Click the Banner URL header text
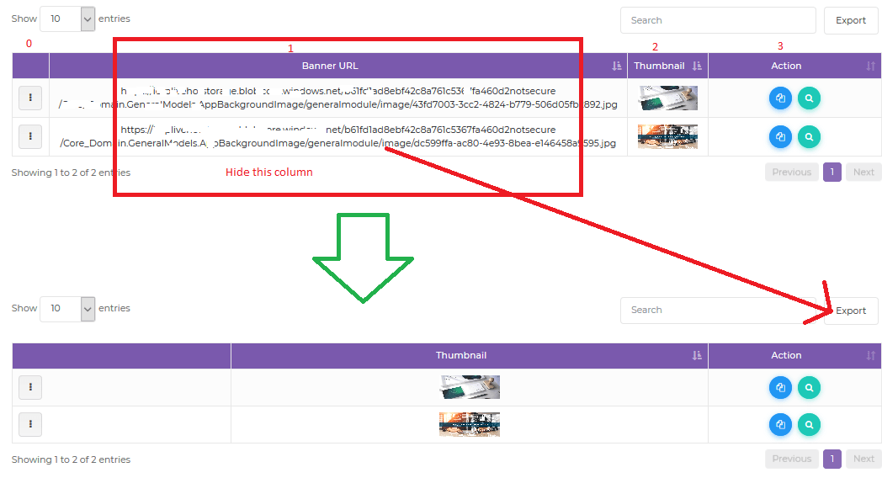 [330, 66]
